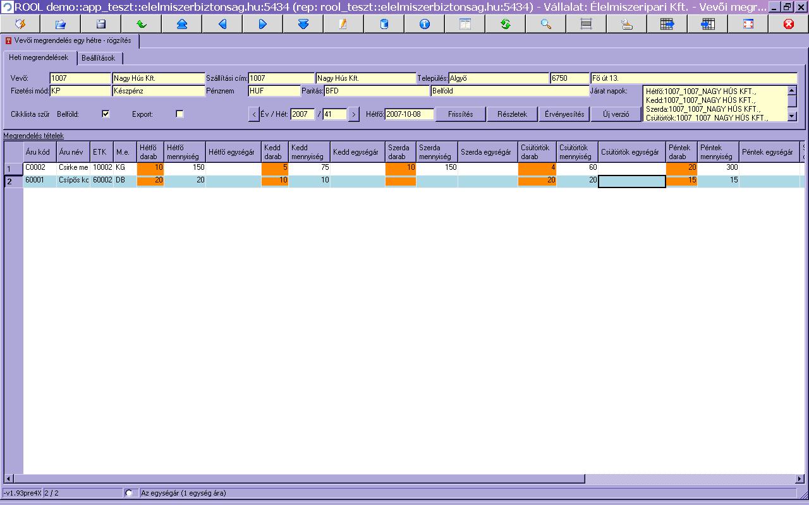Switch to the Beállítások tab
The image size is (809, 505).
point(98,58)
